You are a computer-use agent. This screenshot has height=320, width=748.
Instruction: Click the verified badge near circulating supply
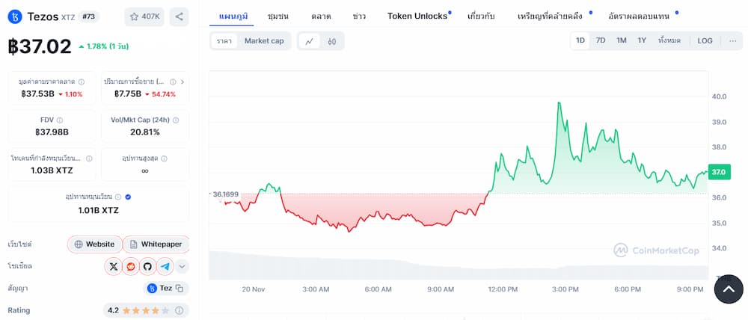click(128, 197)
